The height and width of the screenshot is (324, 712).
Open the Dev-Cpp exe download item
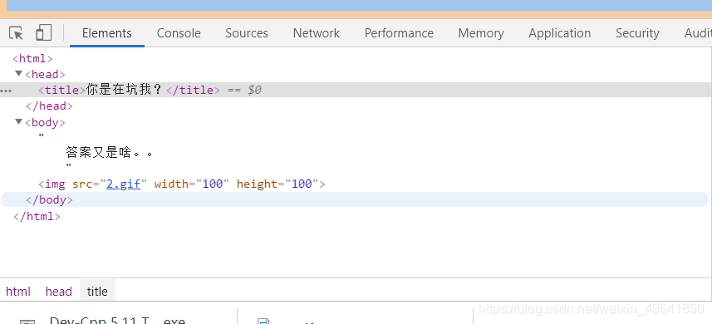pyautogui.click(x=118, y=320)
